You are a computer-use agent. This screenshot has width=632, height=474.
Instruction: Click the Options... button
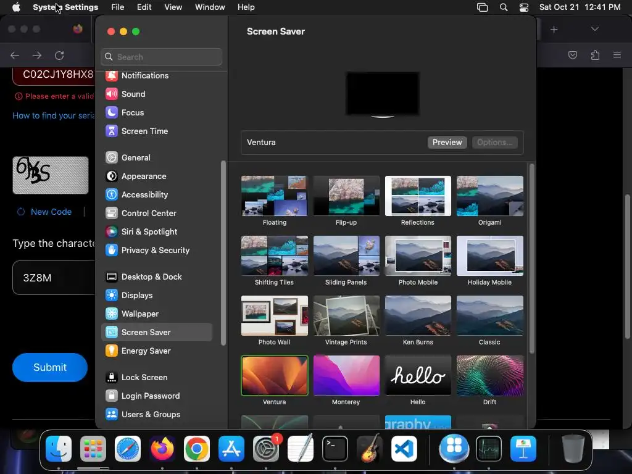click(494, 143)
